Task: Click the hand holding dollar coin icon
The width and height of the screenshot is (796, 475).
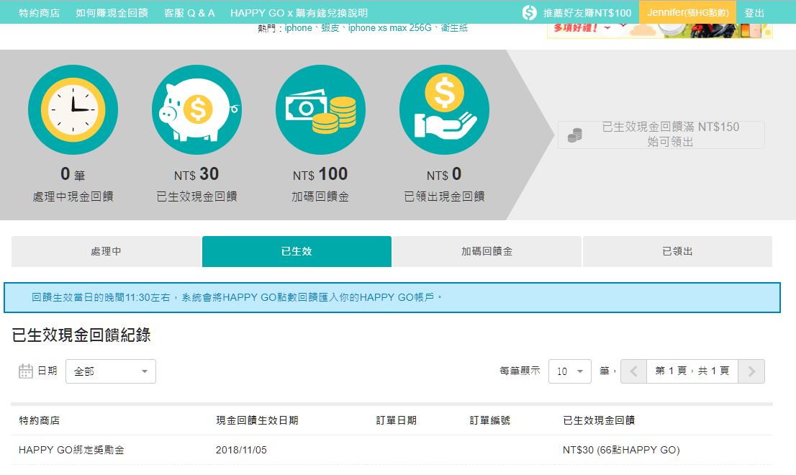Action: pyautogui.click(x=444, y=110)
